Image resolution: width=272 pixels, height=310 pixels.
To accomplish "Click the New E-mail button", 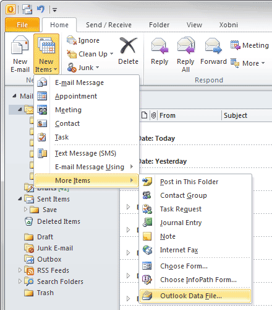I will tap(20, 54).
